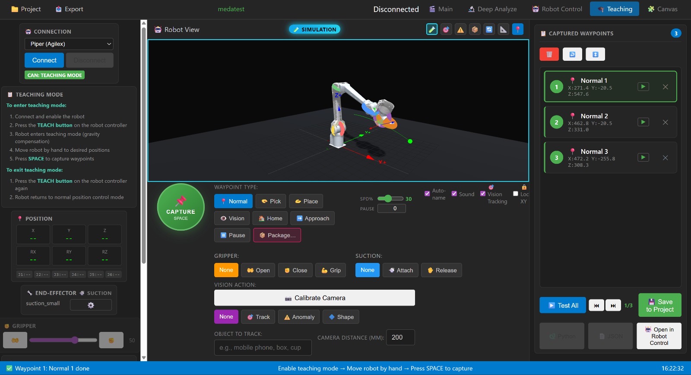Viewport: 691px width, 375px height.
Task: Click the warning triangle icon in Robot View toolbar
Action: (x=460, y=29)
